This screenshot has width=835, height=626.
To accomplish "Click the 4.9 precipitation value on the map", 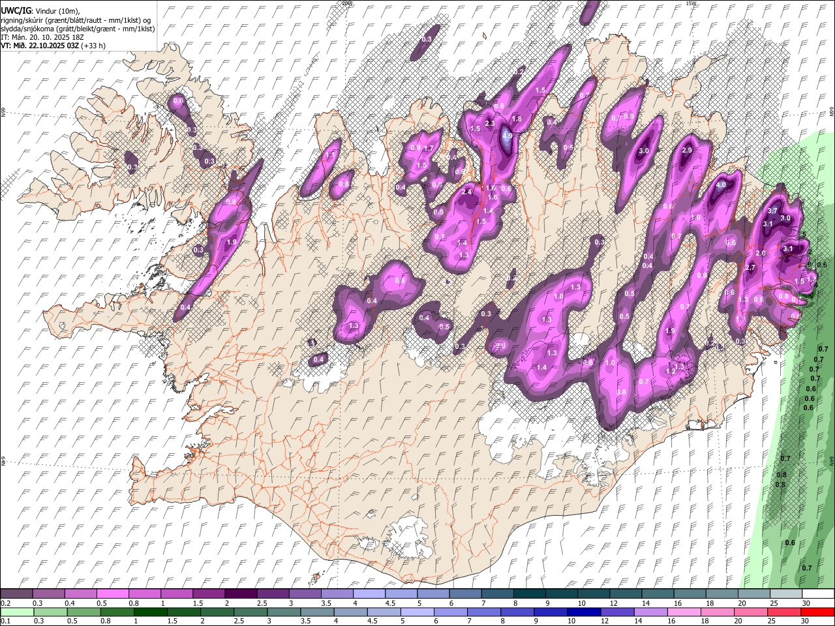I will [x=508, y=136].
